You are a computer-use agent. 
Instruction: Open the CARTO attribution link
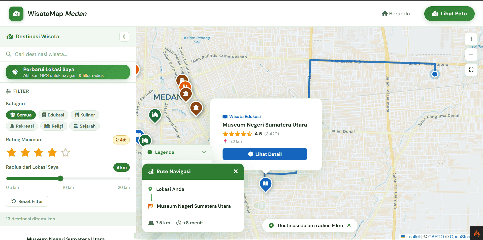pos(436,237)
